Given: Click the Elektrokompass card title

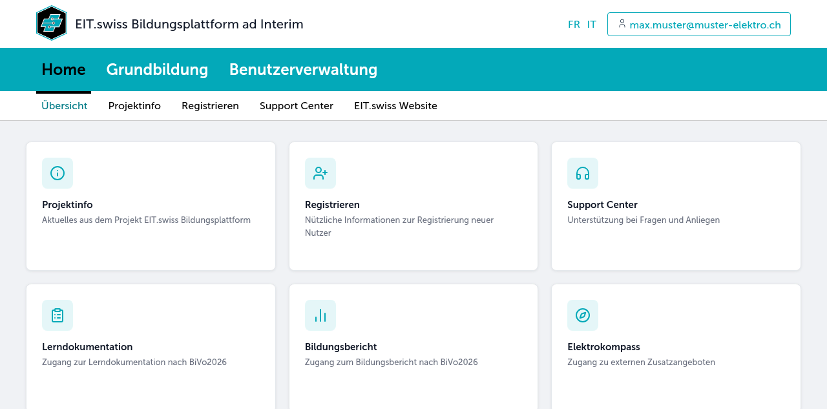Looking at the screenshot, I should coord(603,347).
